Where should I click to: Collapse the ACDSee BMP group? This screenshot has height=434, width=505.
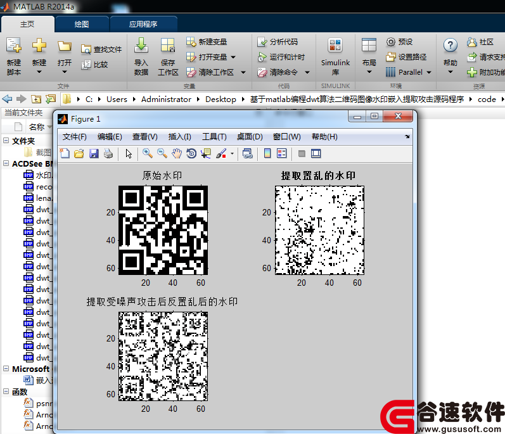click(x=6, y=163)
